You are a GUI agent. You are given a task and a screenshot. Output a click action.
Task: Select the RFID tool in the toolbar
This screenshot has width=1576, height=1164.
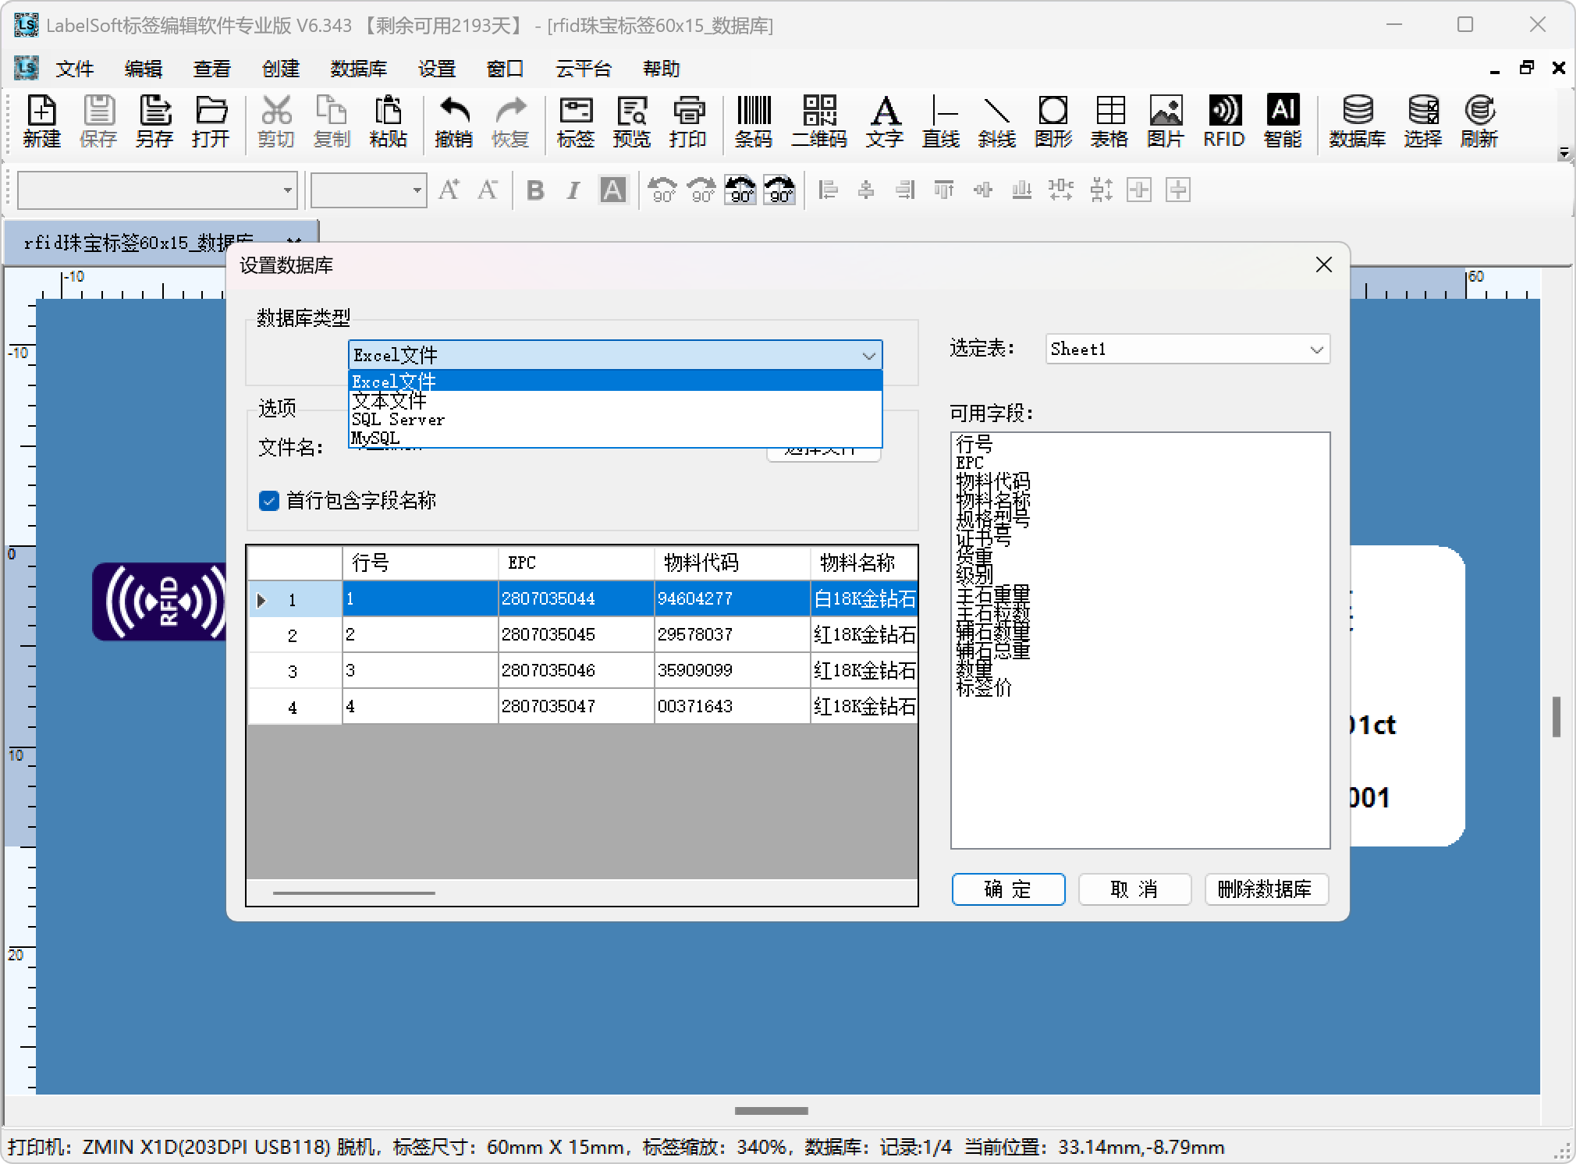click(1224, 121)
